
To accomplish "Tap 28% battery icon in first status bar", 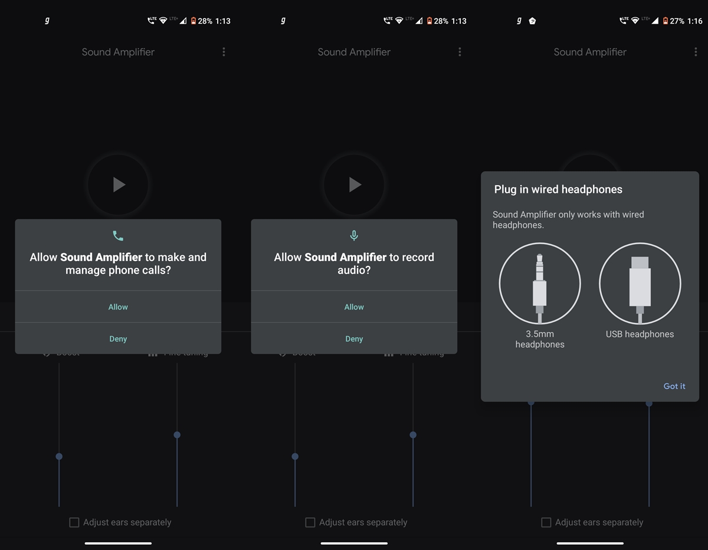I will 193,21.
